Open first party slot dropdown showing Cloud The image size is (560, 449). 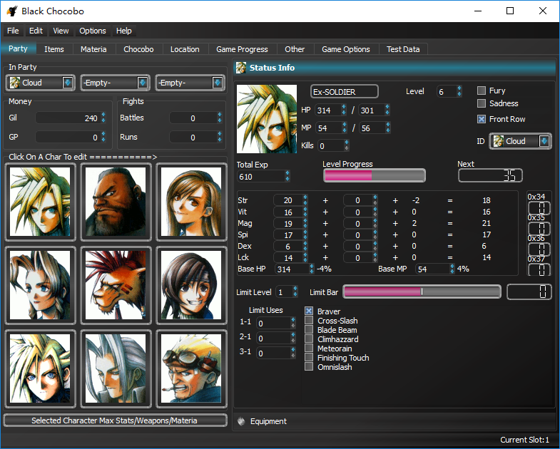coord(41,83)
